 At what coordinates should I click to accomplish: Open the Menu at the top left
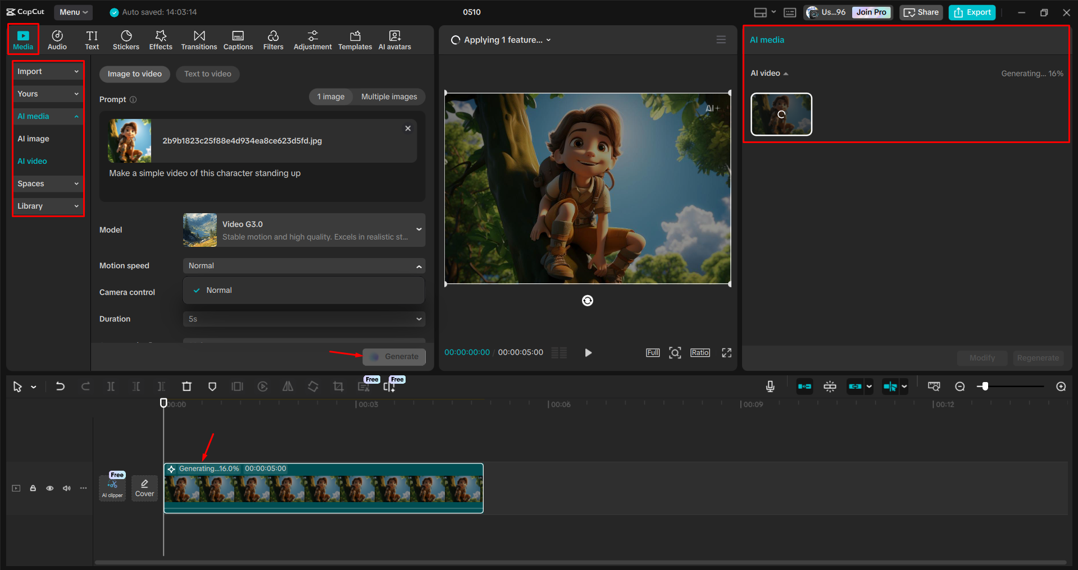[72, 12]
